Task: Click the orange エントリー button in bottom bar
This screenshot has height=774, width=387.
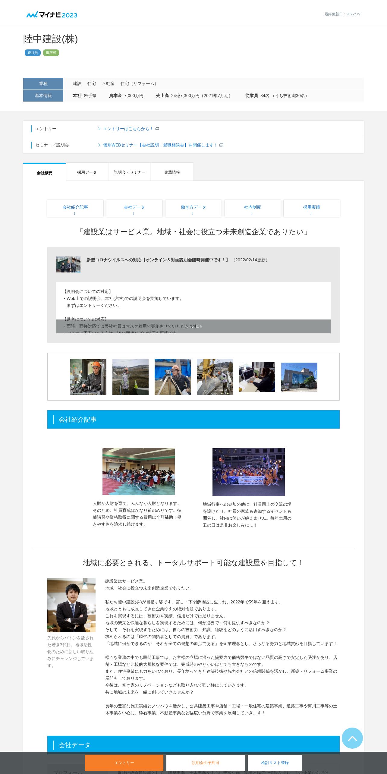Action: [x=124, y=763]
